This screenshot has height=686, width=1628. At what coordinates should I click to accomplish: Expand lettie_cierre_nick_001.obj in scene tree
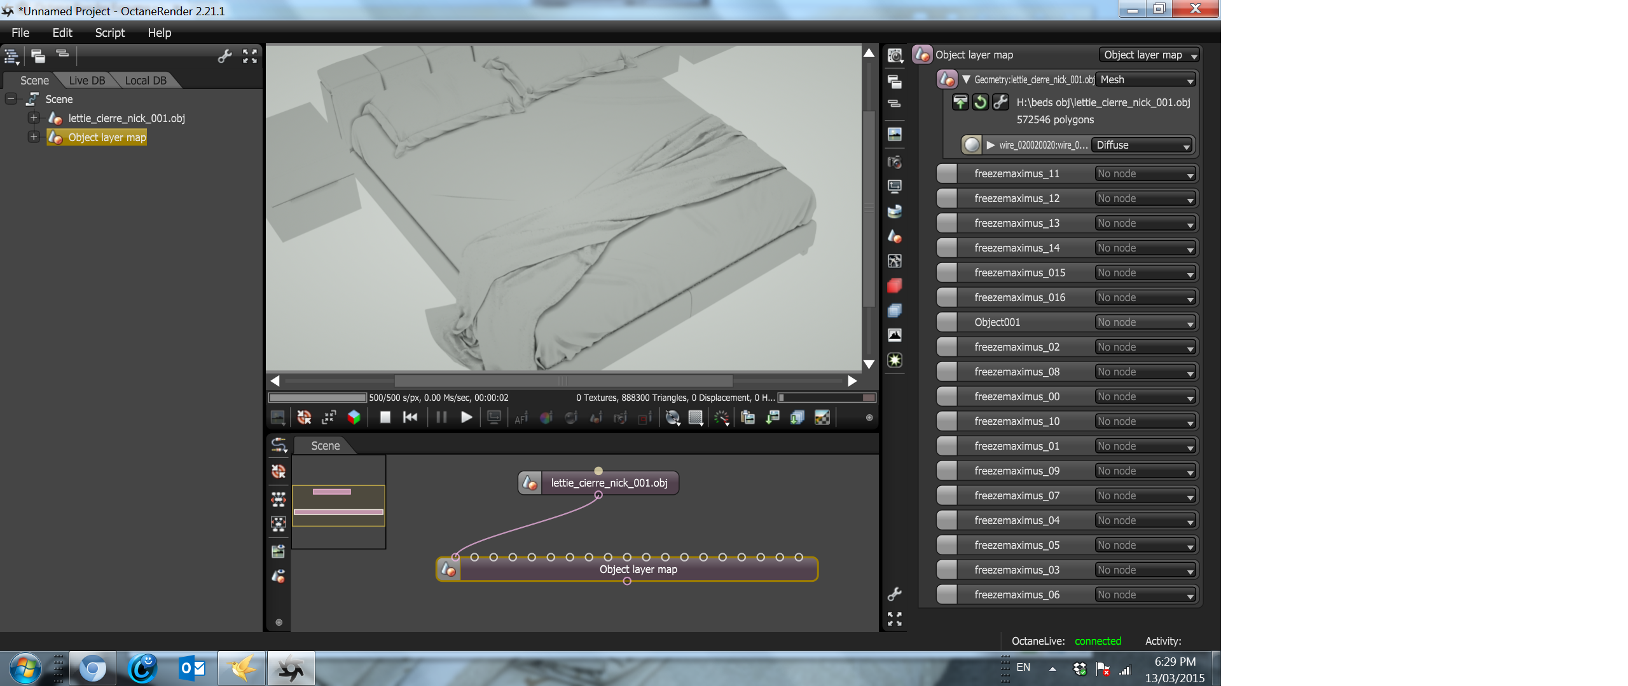(34, 118)
